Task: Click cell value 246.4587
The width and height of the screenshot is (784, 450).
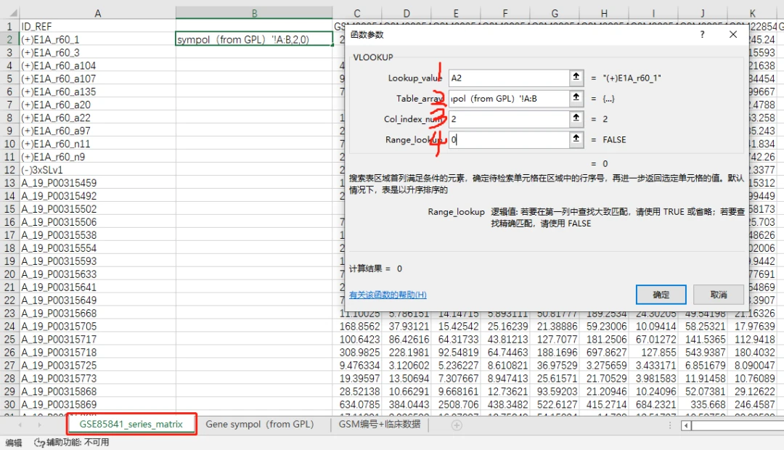Action: [x=753, y=404]
